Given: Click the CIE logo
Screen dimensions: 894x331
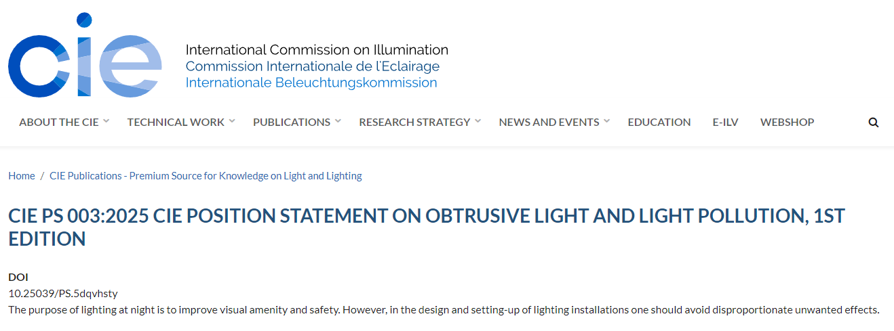Looking at the screenshot, I should click(x=85, y=56).
